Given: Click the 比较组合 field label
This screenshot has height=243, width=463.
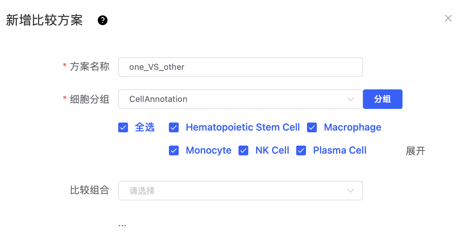Looking at the screenshot, I should (90, 190).
